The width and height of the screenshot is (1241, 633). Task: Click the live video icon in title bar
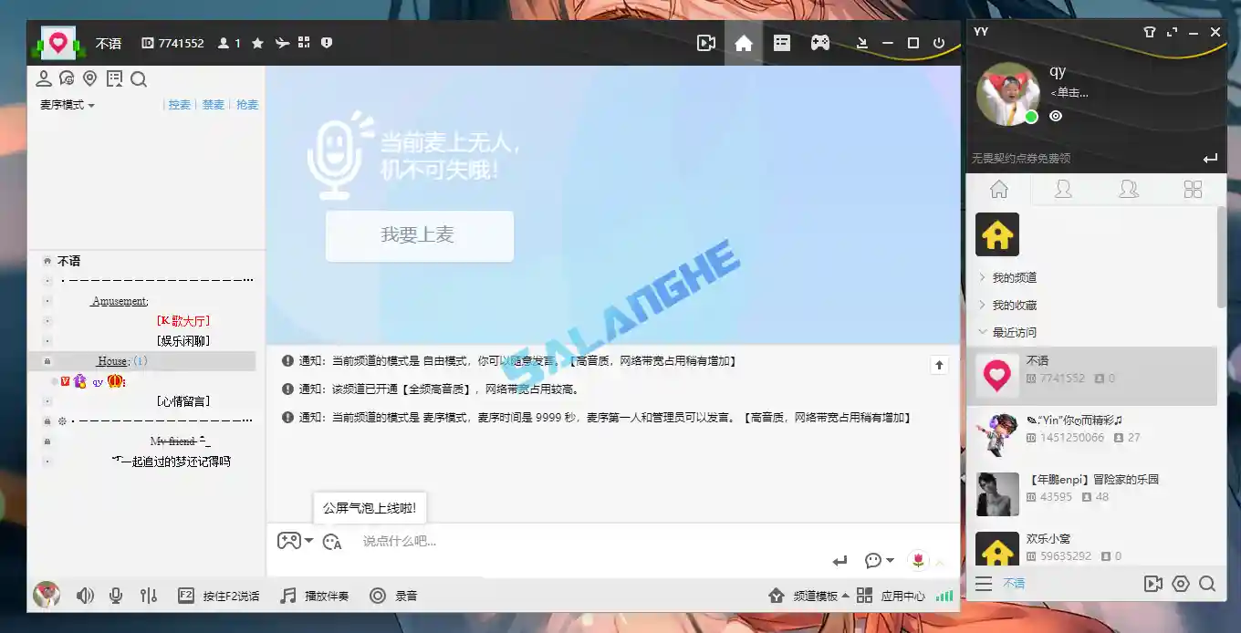705,42
